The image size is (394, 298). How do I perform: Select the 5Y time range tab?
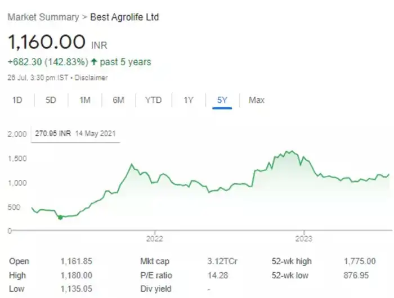pos(222,100)
